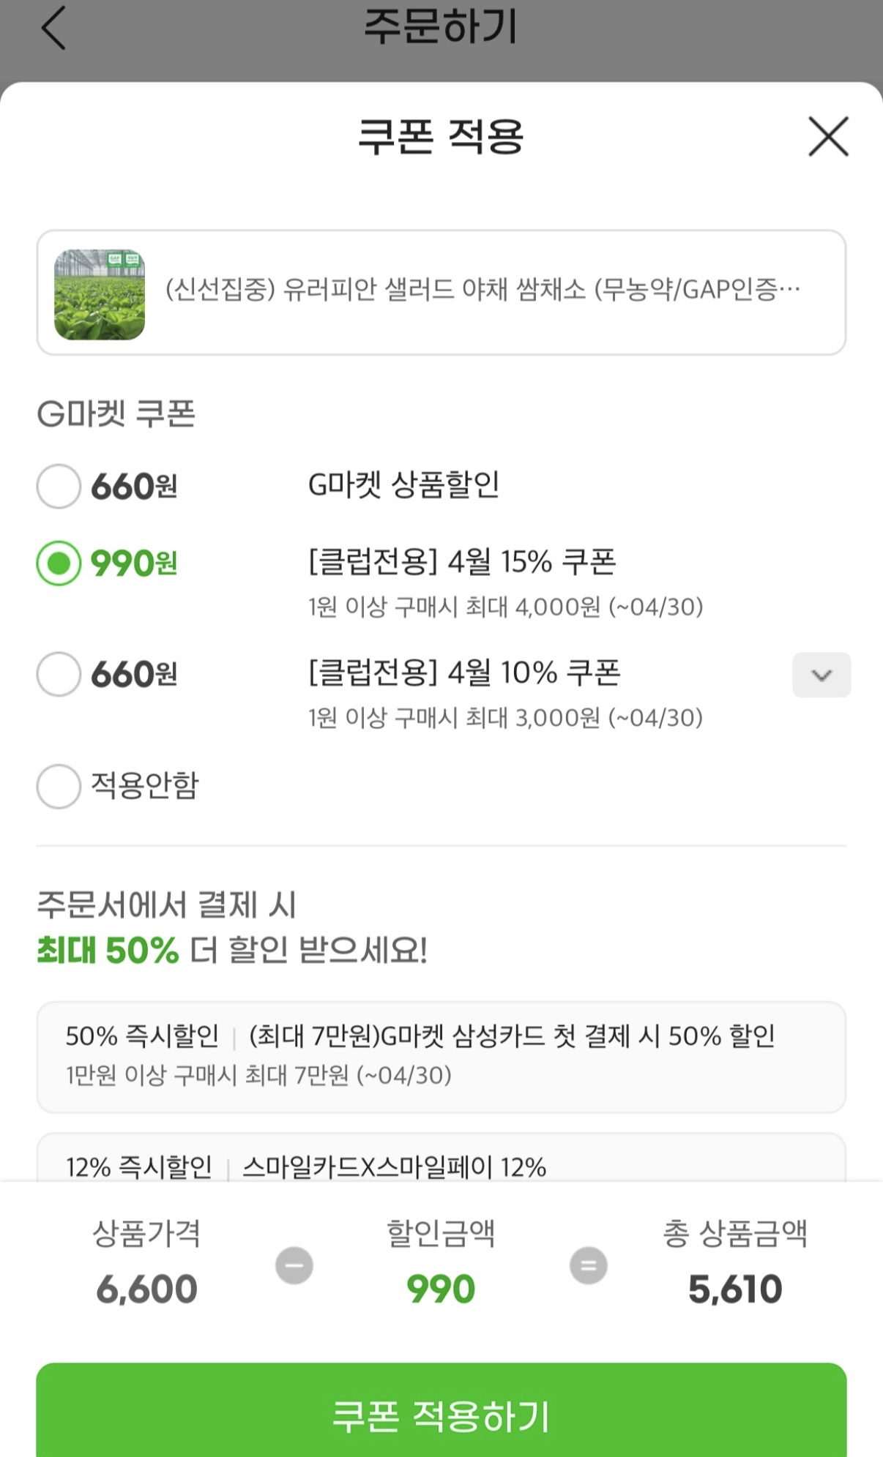Image resolution: width=883 pixels, height=1457 pixels.
Task: Tap the salad product thumbnail image
Action: [100, 294]
